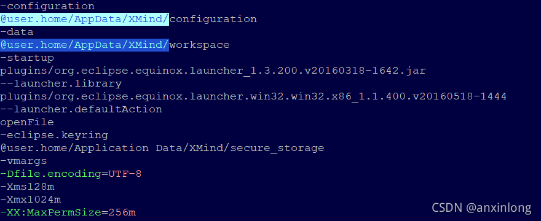This screenshot has width=541, height=221.
Task: Click the -startup line
Action: 27,58
